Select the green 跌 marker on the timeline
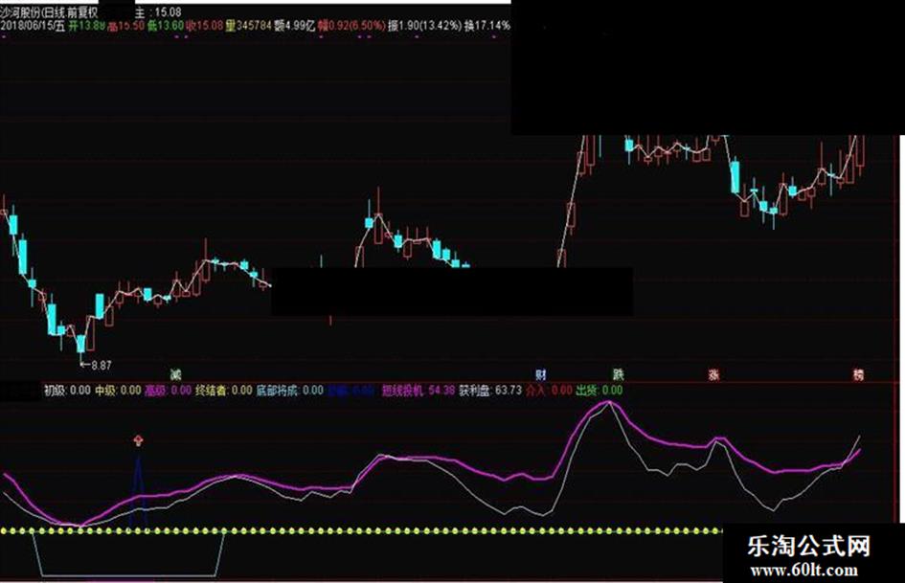 pyautogui.click(x=618, y=374)
